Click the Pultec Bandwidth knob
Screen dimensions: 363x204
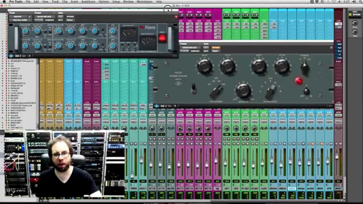(x=243, y=91)
